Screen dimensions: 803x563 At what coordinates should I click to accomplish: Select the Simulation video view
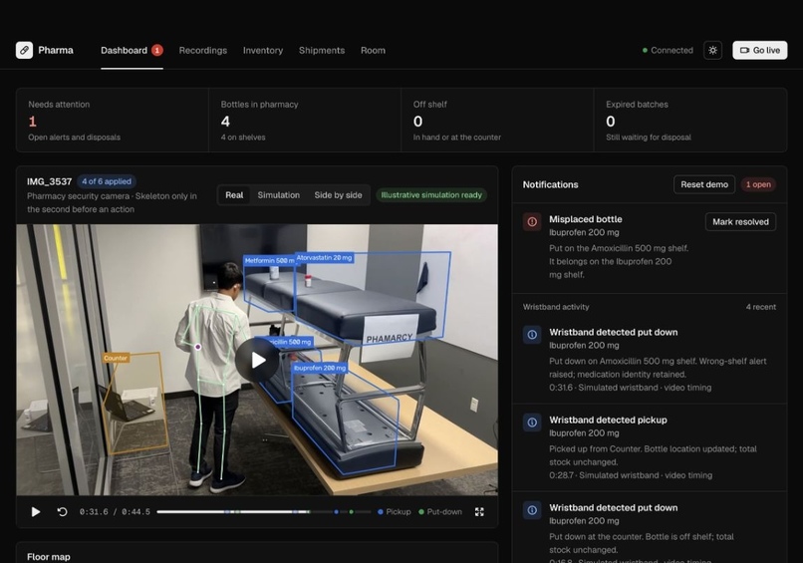point(279,195)
